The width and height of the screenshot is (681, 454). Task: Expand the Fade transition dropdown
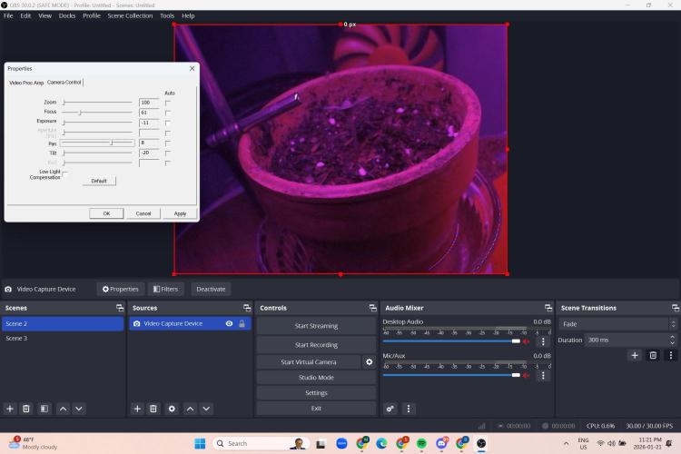tap(617, 324)
